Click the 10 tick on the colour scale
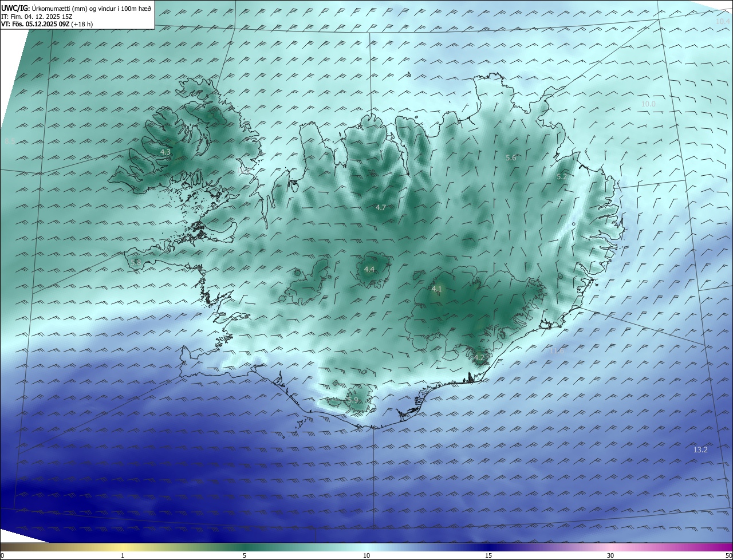733x560 pixels. 366,555
